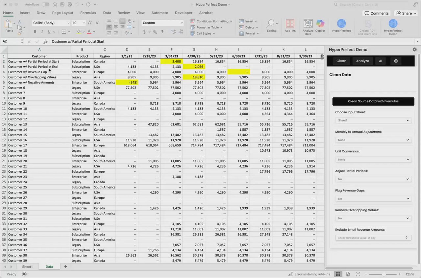
Task: Open Plug Revenue Gaps dropdown
Action: 373,199
